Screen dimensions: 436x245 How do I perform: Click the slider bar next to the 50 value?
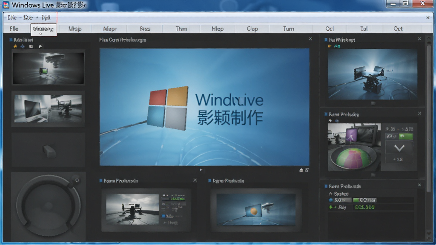pyautogui.click(x=346, y=200)
